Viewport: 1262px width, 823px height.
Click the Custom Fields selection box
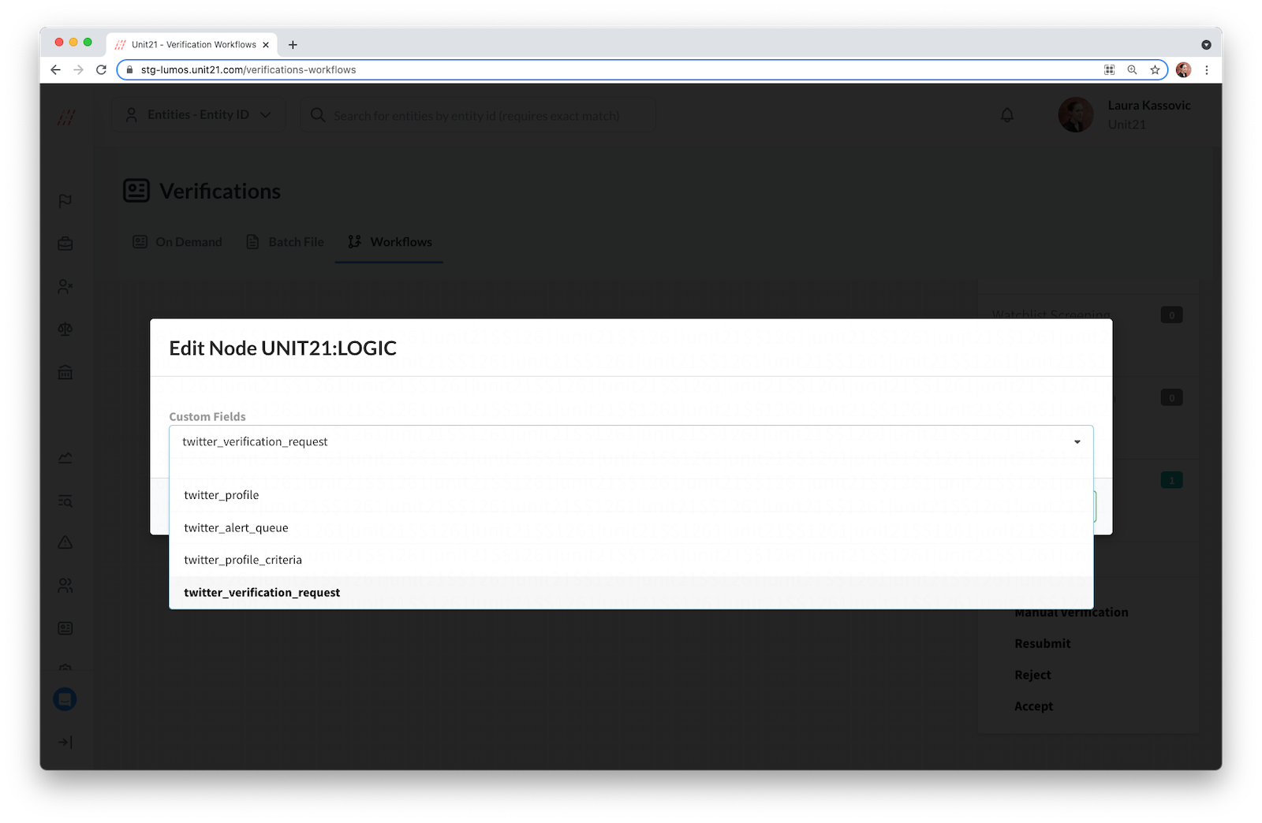coord(631,441)
